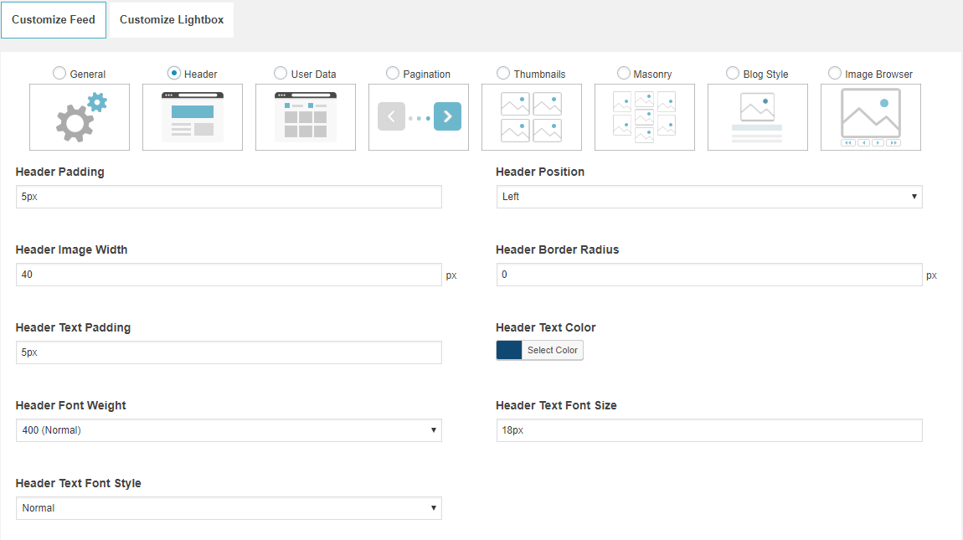Select the General radio button
Viewport: 963px width, 540px height.
coord(59,74)
